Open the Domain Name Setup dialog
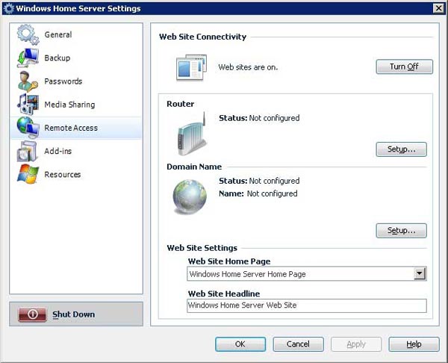The image size is (448, 363). pos(401,231)
